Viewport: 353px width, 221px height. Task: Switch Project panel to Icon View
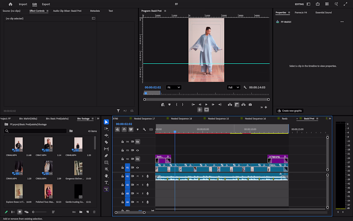pyautogui.click(x=20, y=212)
